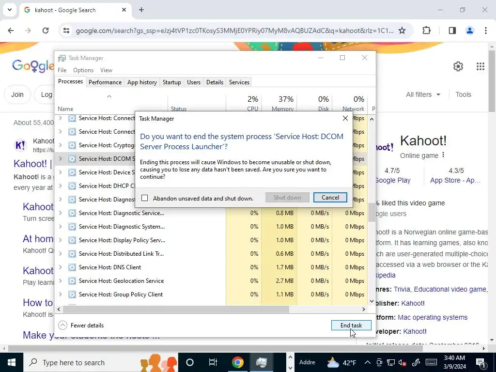Expand Service Host: Distributed Link Tracking row
This screenshot has width=496, height=372.
(x=61, y=254)
